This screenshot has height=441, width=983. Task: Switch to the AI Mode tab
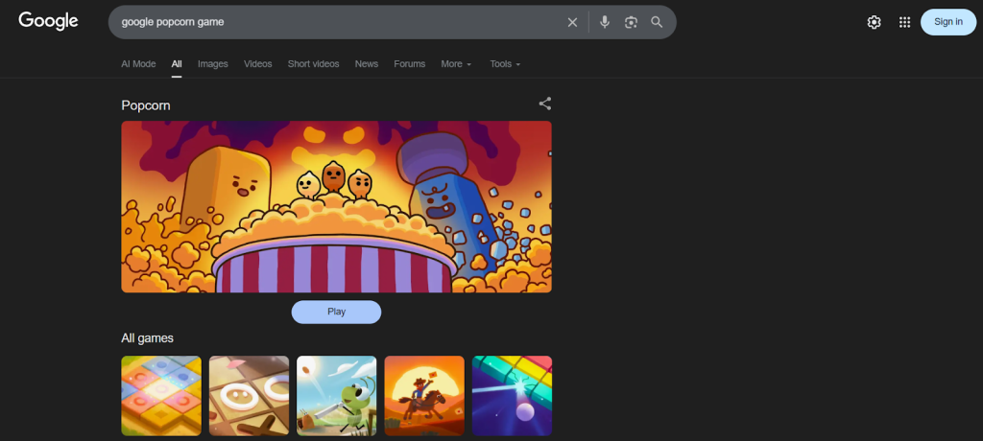pos(138,64)
